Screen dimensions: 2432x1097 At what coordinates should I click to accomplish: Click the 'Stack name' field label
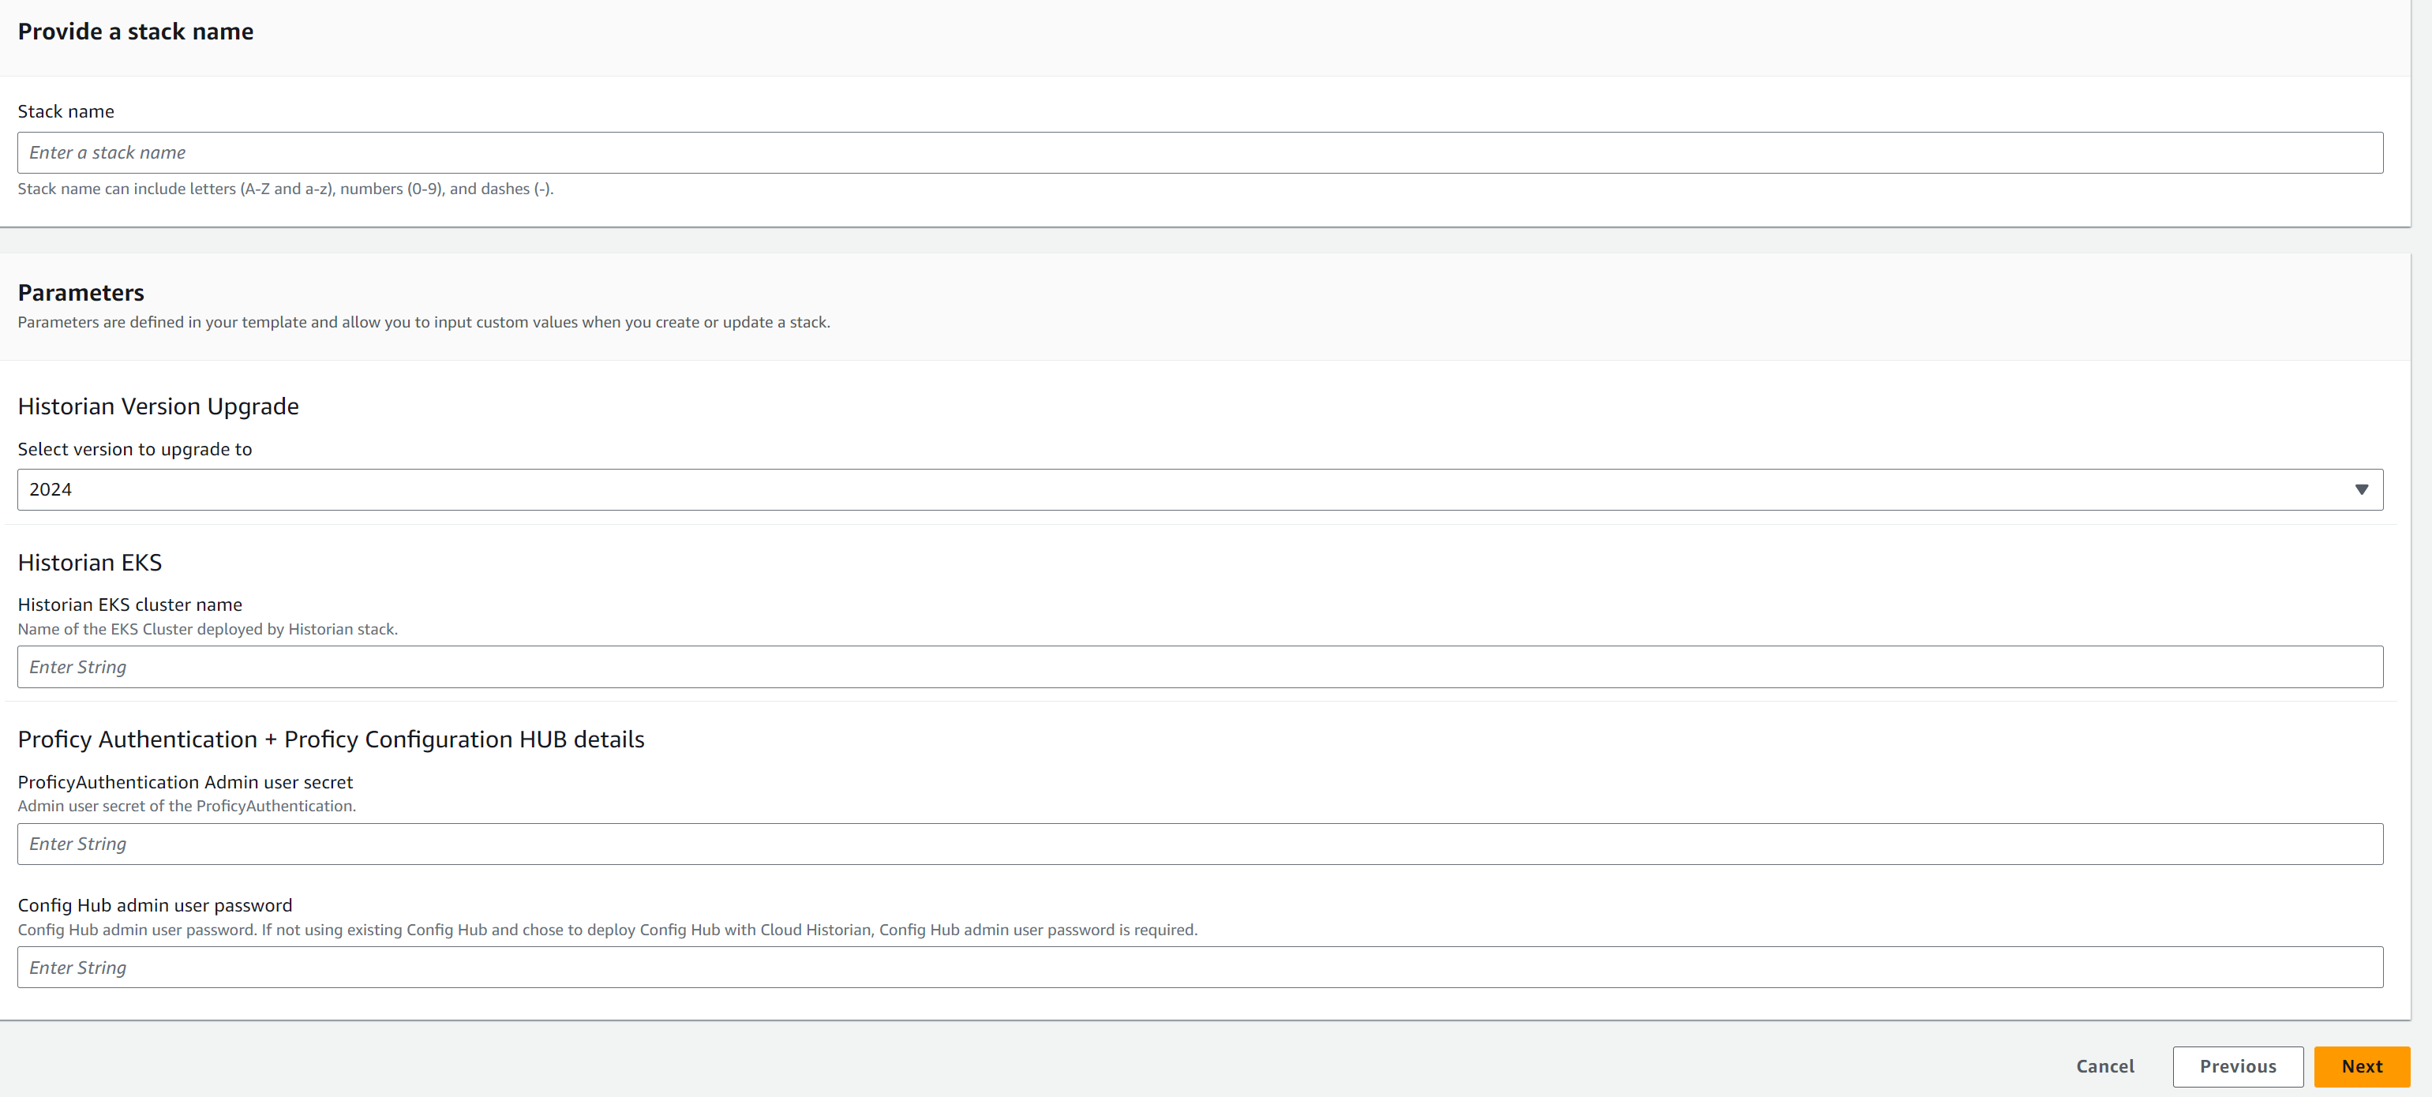tap(66, 111)
